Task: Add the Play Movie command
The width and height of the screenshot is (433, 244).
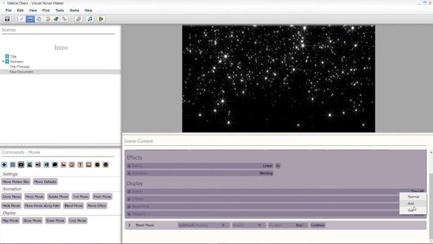Action: point(11,221)
